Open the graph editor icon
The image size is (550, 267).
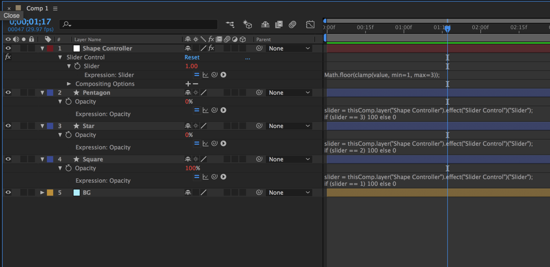point(310,25)
